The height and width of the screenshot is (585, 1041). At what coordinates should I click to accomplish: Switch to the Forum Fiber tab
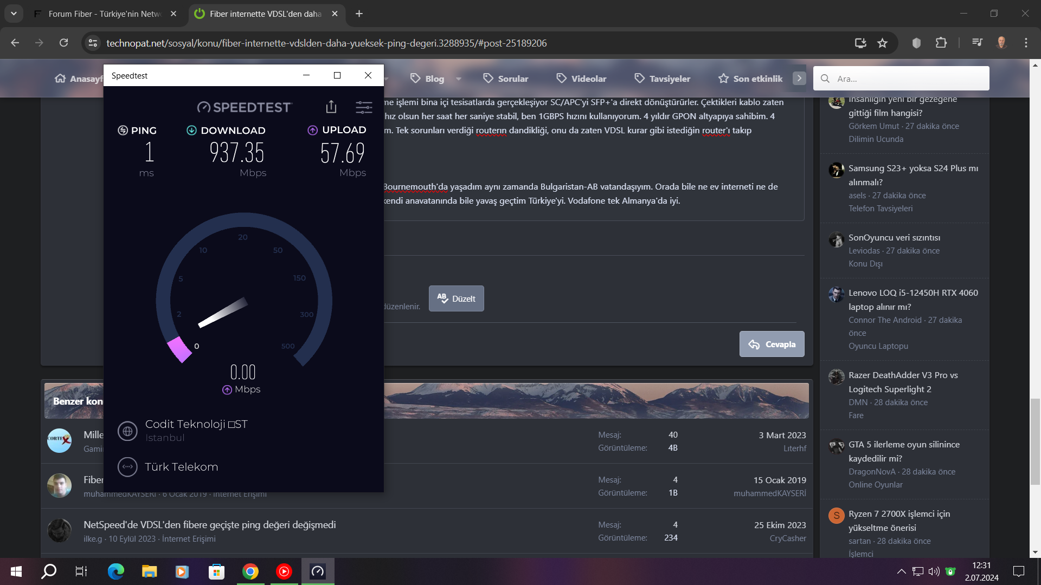(104, 14)
